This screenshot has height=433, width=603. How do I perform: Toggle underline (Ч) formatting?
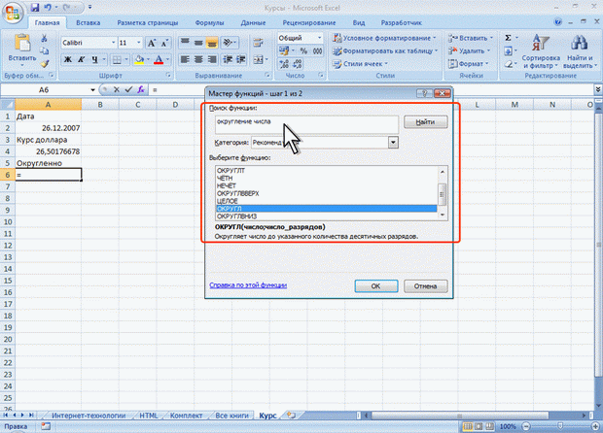[97, 59]
